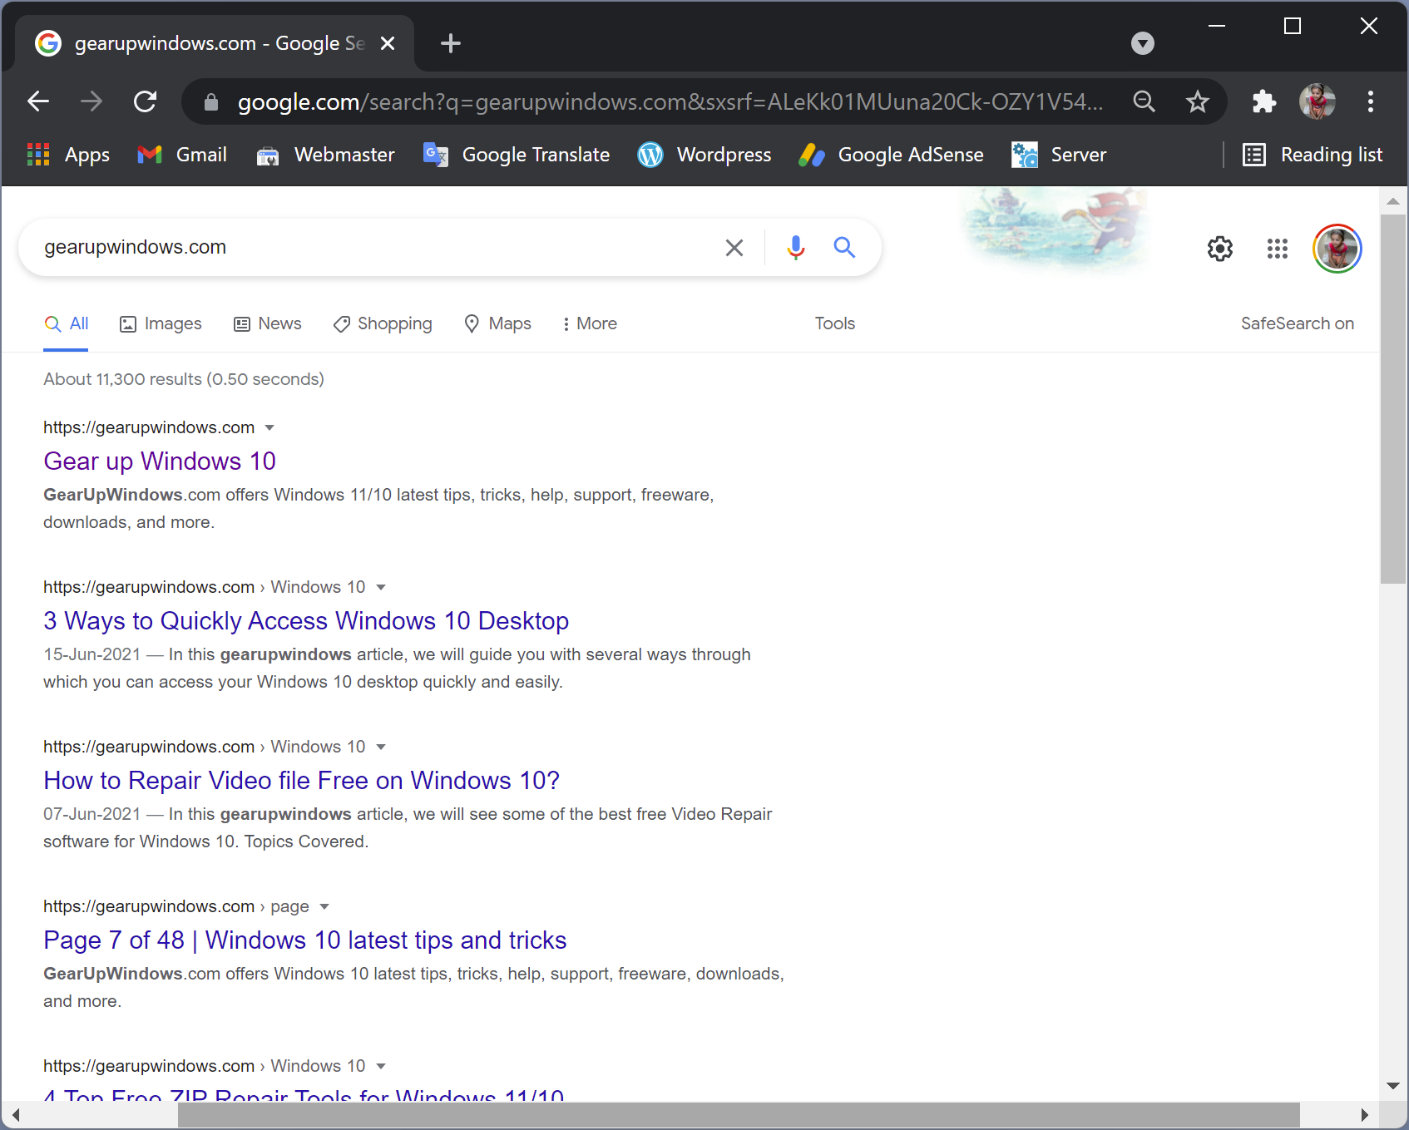Open a new tab
1409x1130 pixels.
(451, 43)
